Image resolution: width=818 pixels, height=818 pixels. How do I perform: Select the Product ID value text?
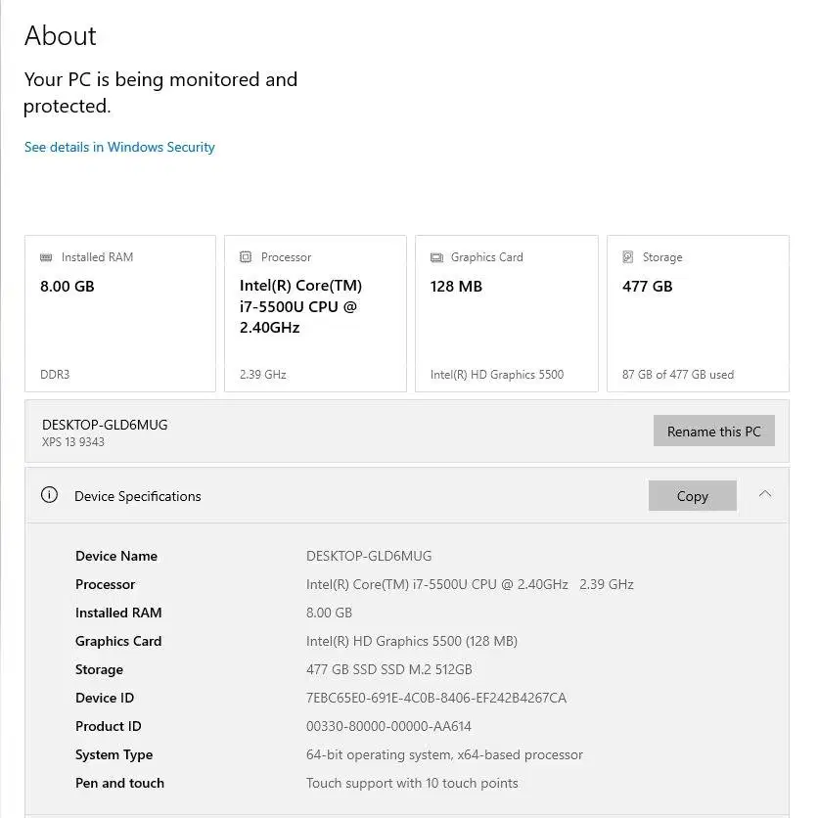point(387,726)
